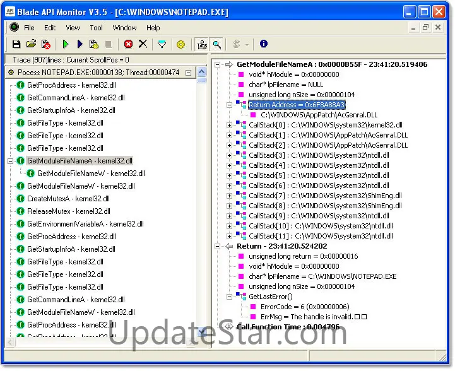
Task: Collapse the GetModuleFileNameA call details node
Action: click(217, 65)
